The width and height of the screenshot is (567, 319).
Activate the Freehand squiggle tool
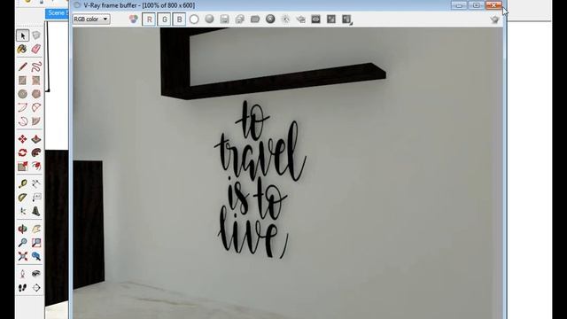36,66
